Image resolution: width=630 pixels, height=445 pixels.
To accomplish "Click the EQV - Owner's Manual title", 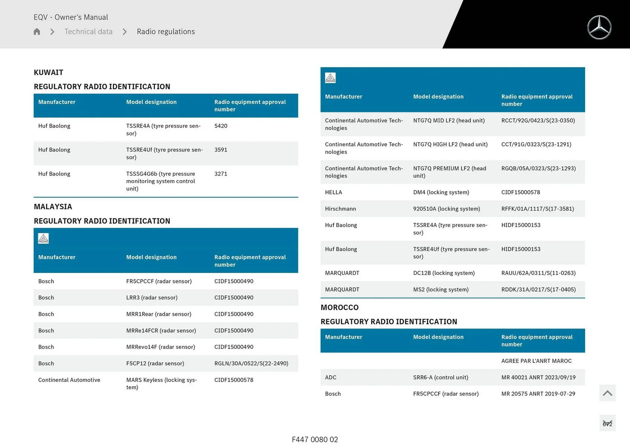I will coord(71,17).
